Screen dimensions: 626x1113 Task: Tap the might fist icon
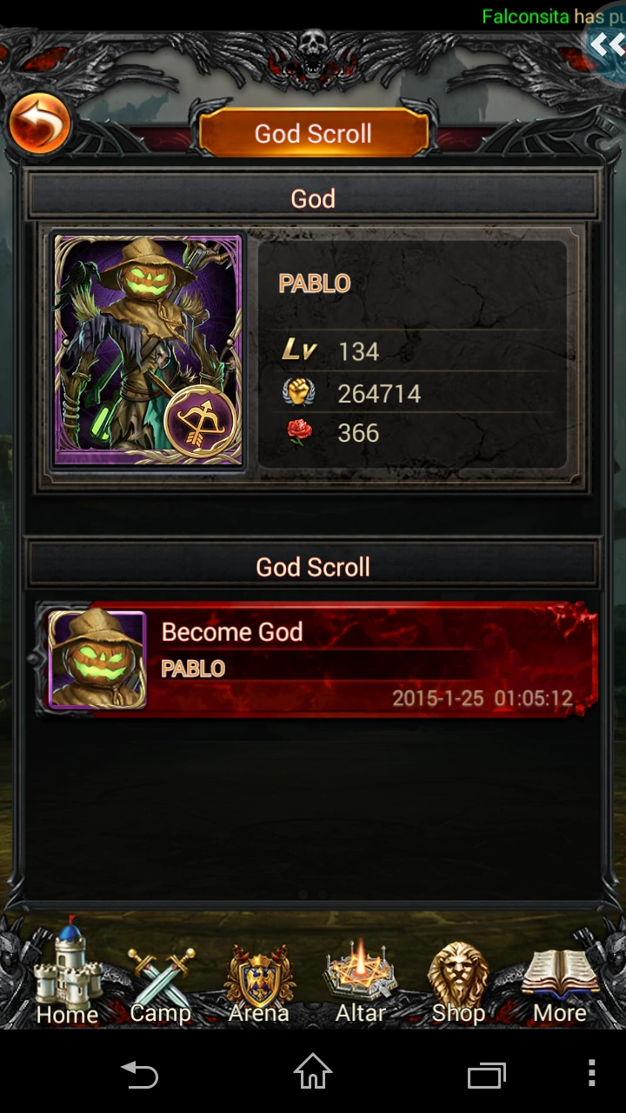pyautogui.click(x=299, y=393)
